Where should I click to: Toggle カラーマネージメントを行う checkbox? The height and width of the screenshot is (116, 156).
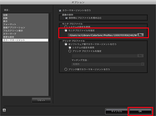pyautogui.click(x=60, y=10)
